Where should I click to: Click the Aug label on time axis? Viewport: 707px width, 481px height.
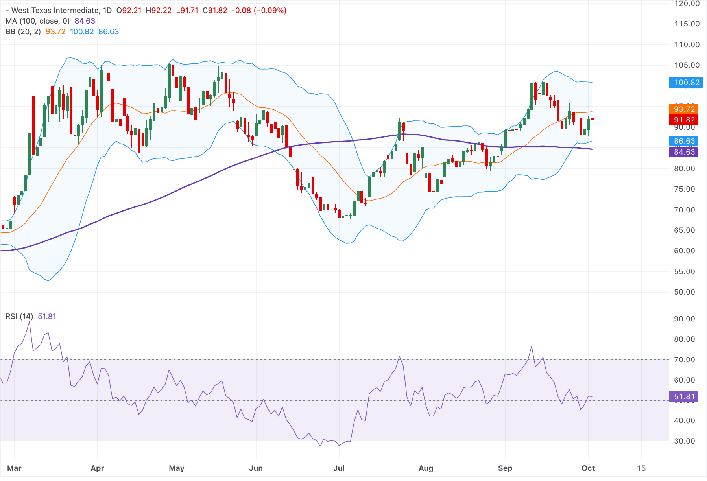[426, 468]
